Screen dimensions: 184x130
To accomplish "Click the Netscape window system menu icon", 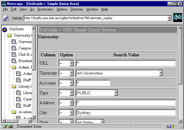I will (4, 4).
